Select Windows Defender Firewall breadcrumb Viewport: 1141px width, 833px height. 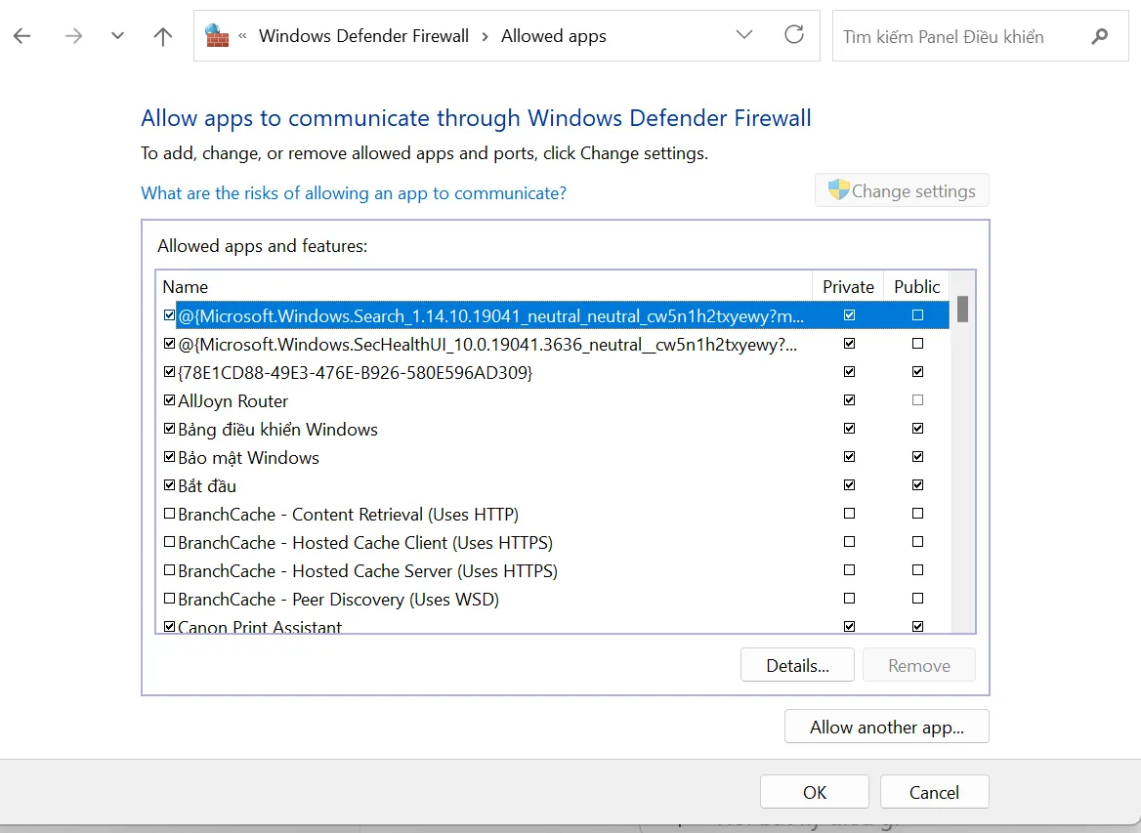363,36
